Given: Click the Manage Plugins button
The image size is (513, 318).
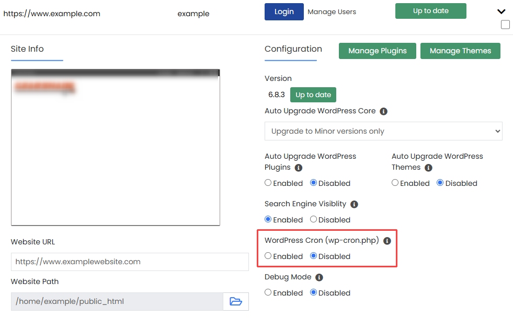Looking at the screenshot, I should click(377, 51).
